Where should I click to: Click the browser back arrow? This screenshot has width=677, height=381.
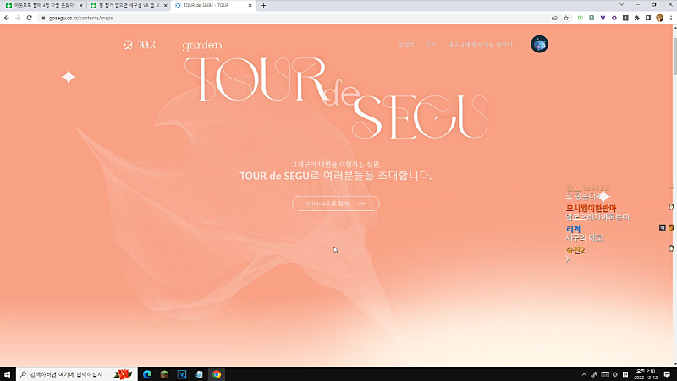pyautogui.click(x=7, y=17)
